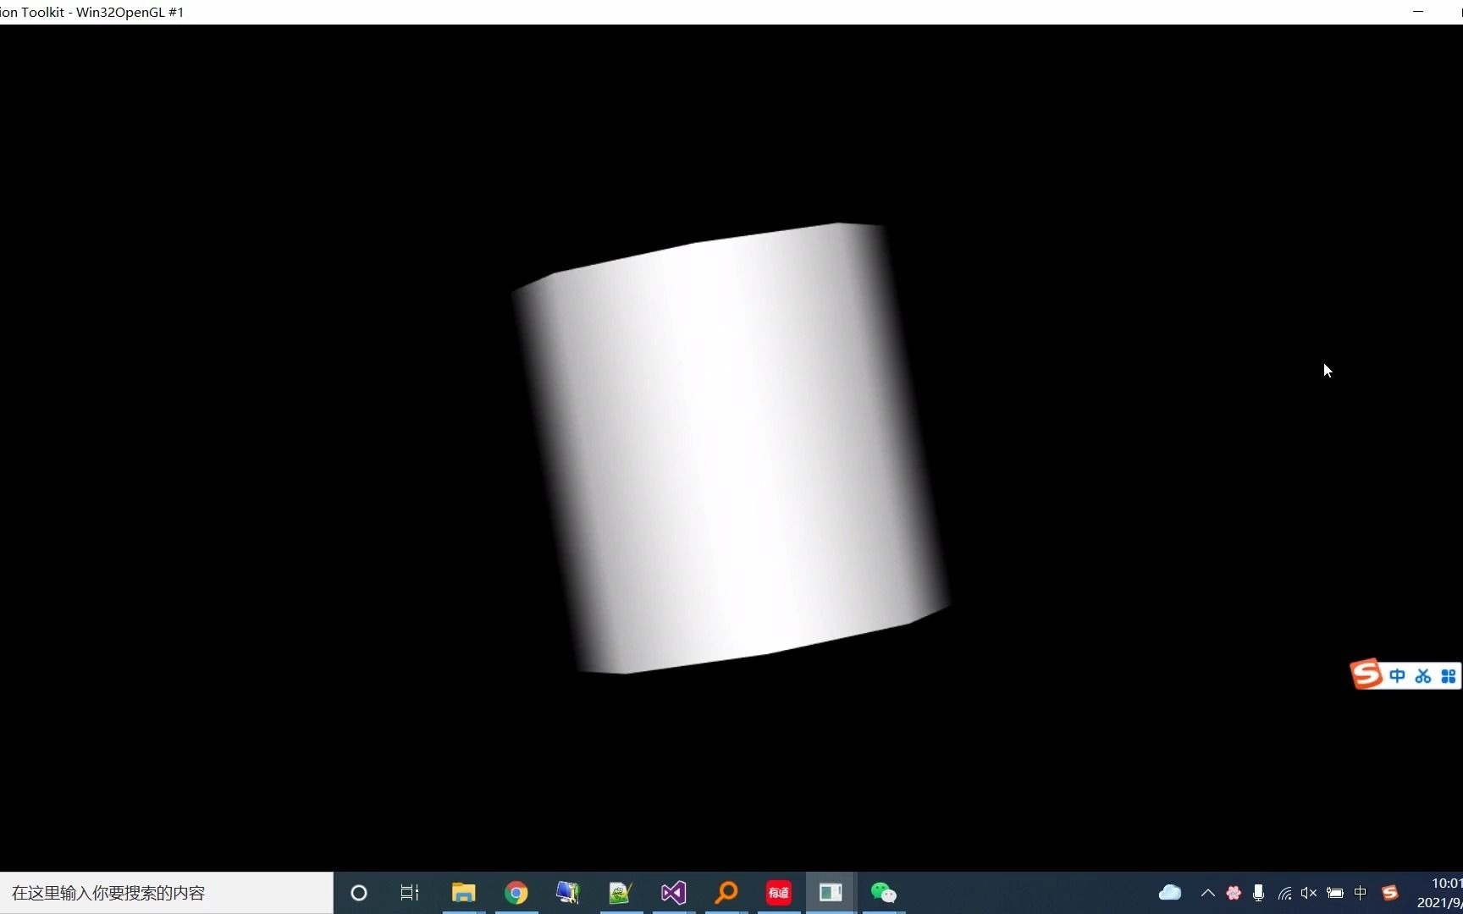This screenshot has height=914, width=1463.
Task: Open the Sogou toolbox grid icon
Action: pos(1449,675)
